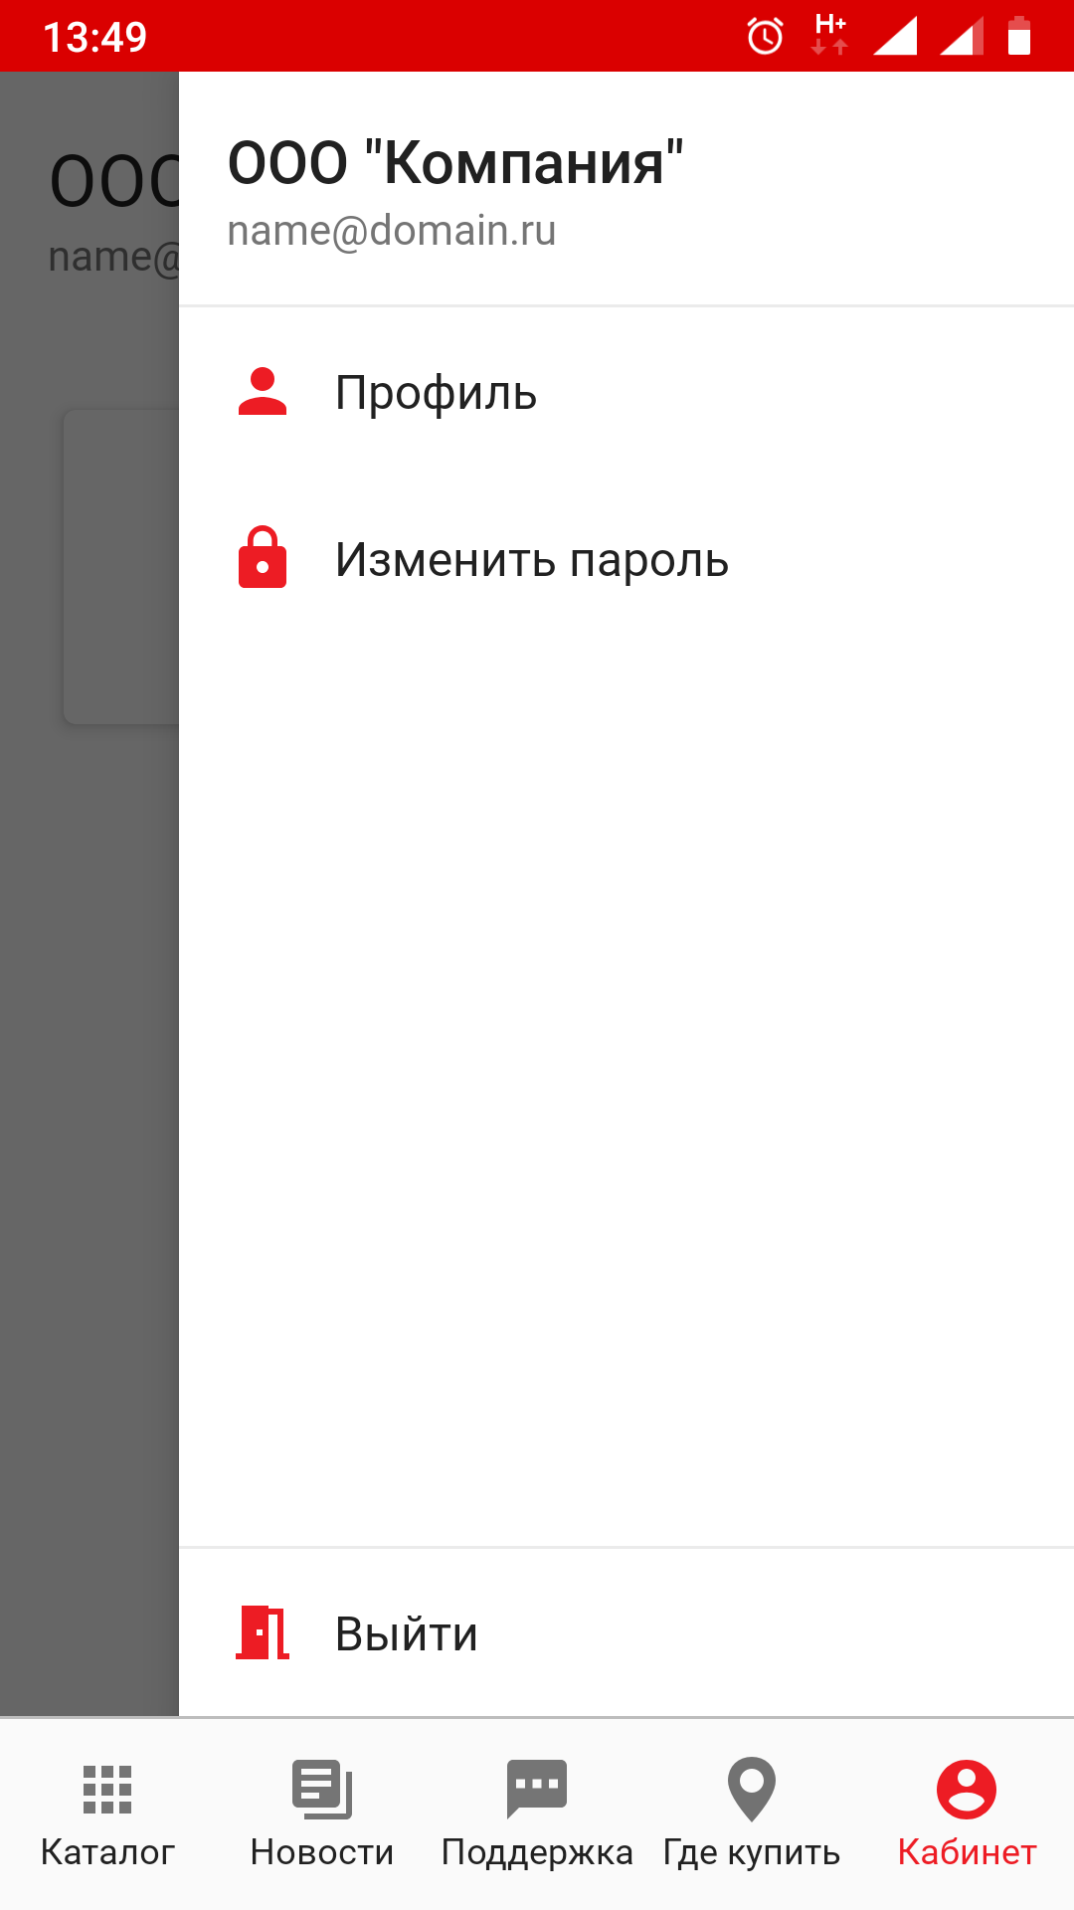Tap the Каталог grid icon

tap(107, 1790)
